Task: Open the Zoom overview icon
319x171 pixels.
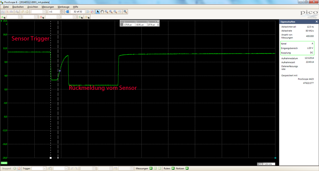Action: (x=125, y=12)
